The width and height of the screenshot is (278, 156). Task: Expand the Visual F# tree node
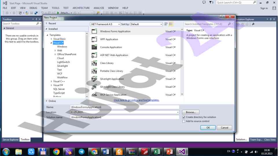pyautogui.click(x=51, y=85)
